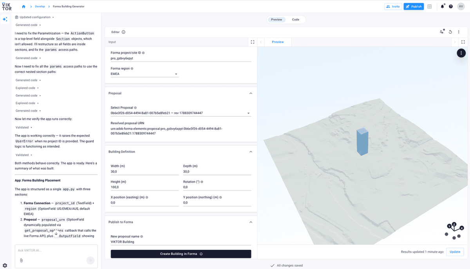Click info icon next to Forma region
The width and height of the screenshot is (470, 269).
pyautogui.click(x=132, y=68)
